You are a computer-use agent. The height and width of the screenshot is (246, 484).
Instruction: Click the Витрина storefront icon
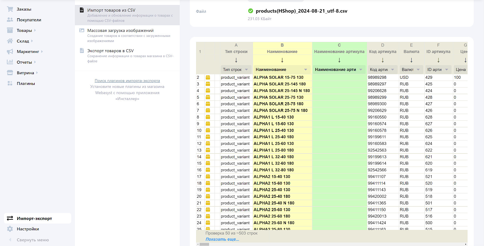(x=10, y=73)
